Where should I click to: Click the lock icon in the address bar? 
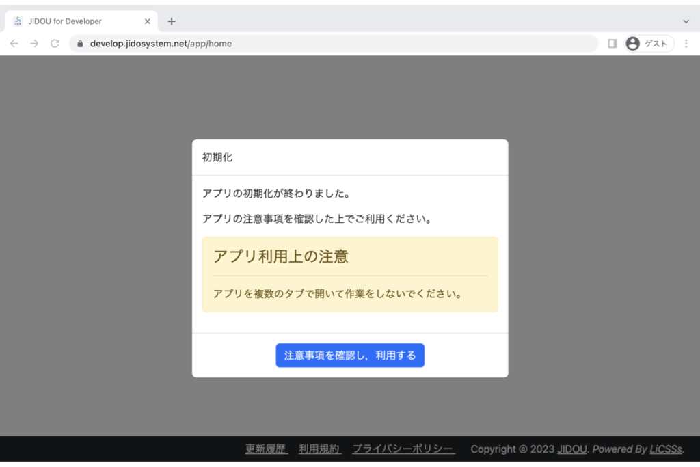coord(80,44)
